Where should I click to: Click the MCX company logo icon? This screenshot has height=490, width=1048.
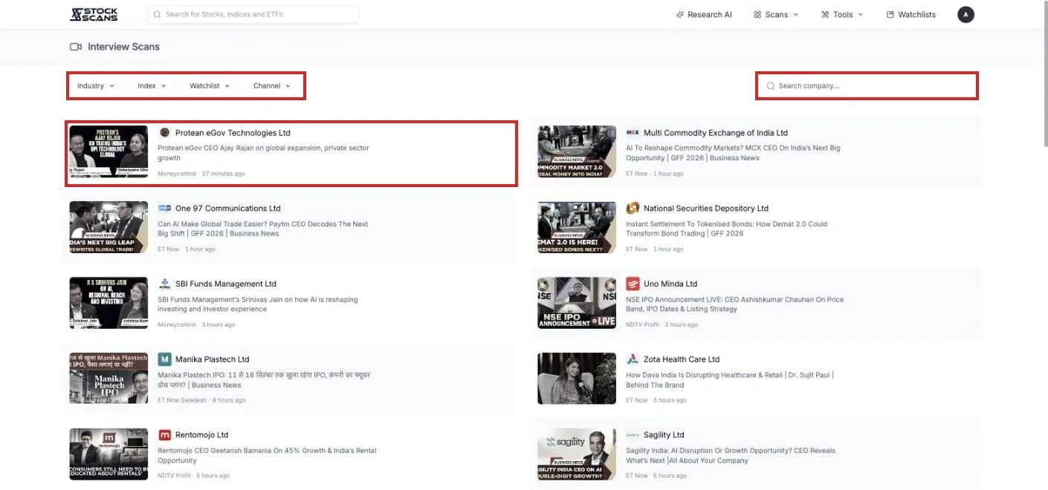[633, 132]
